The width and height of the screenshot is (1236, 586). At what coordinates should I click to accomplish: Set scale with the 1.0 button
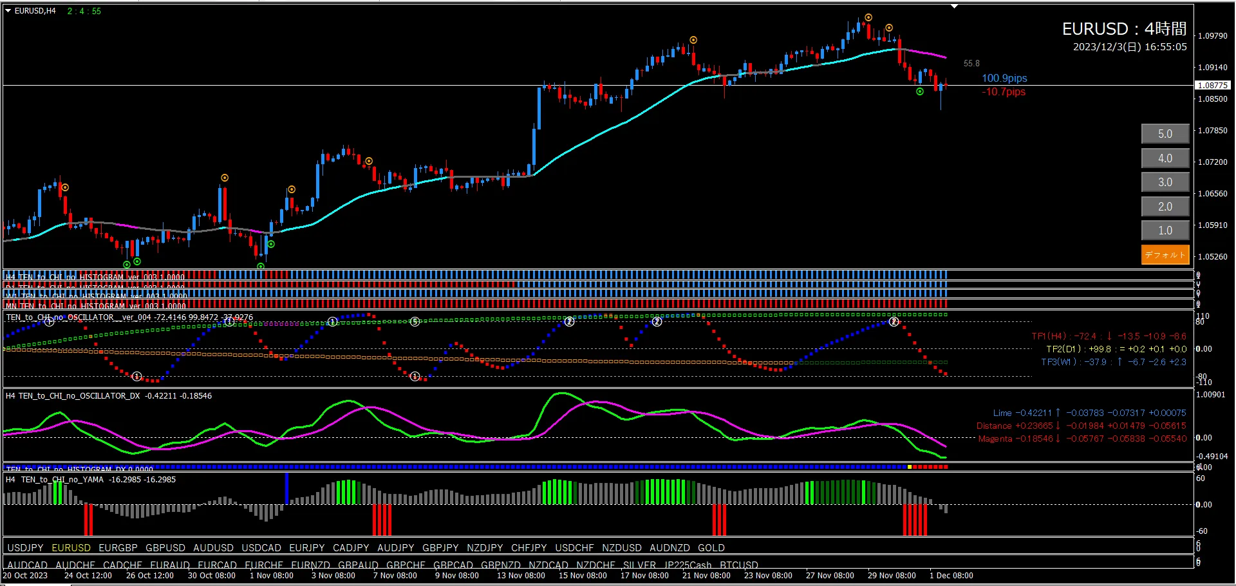coord(1165,231)
